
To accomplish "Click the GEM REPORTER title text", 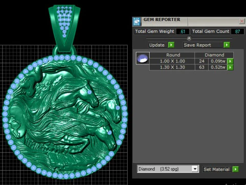I will tap(162, 20).
